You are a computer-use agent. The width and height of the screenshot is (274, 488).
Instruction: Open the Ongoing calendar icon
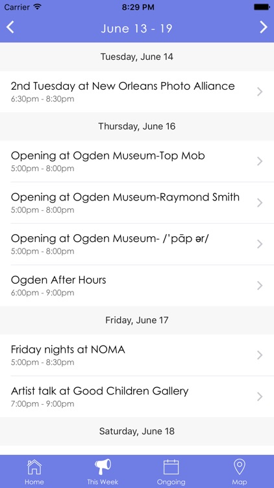coord(171,467)
